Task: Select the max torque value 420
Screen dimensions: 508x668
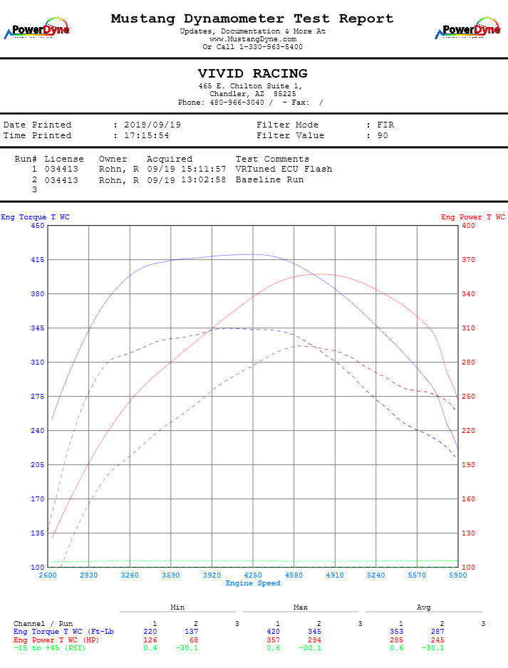Action: pyautogui.click(x=273, y=632)
